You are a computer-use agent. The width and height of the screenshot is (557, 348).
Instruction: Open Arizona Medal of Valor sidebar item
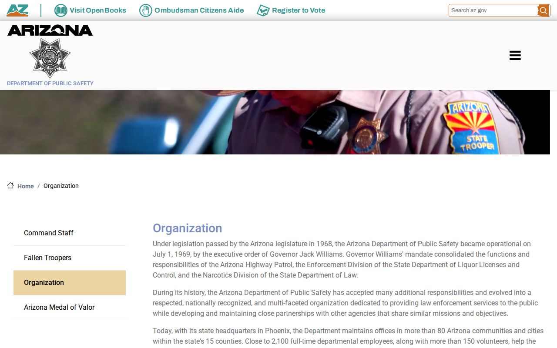(x=70, y=308)
